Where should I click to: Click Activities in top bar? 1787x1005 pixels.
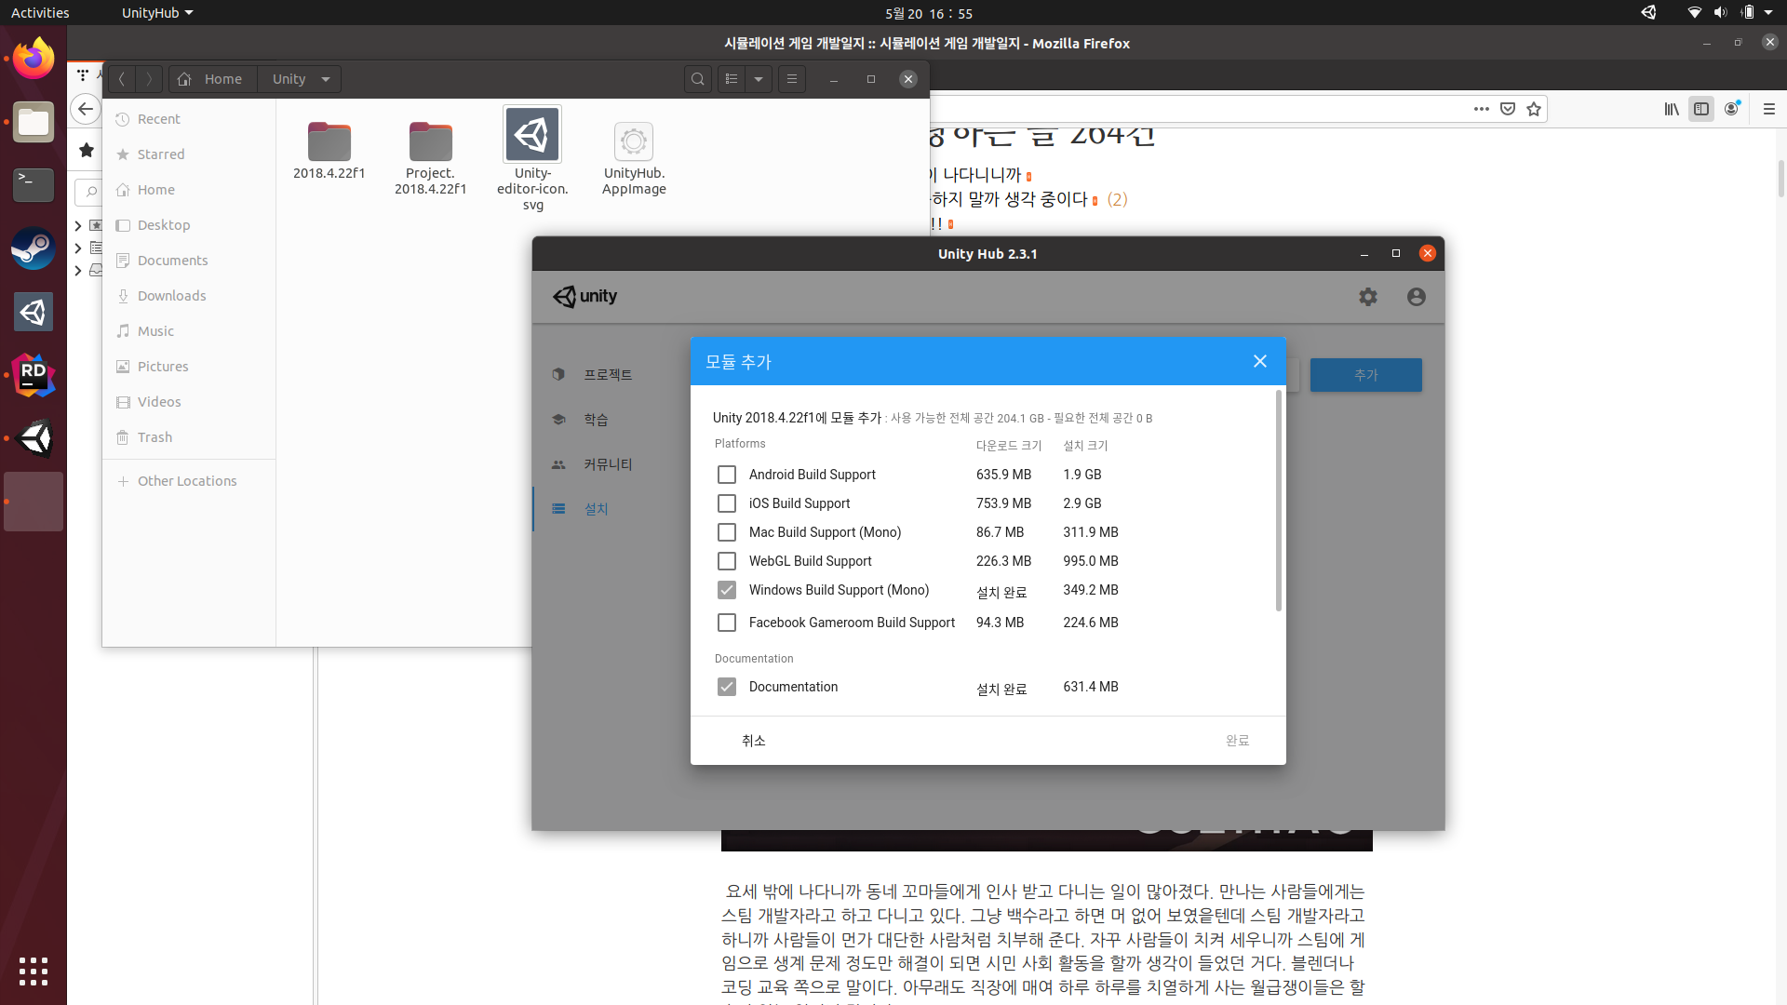click(x=40, y=13)
